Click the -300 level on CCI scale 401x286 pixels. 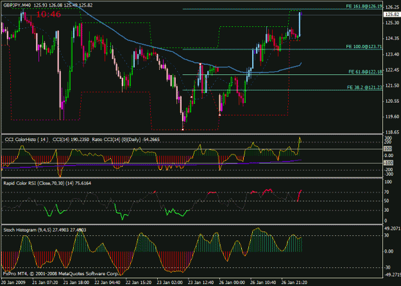pyautogui.click(x=388, y=174)
